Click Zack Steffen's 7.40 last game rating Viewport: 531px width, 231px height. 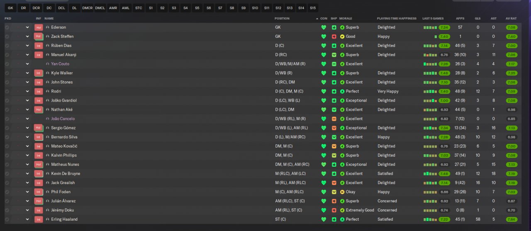tap(444, 36)
